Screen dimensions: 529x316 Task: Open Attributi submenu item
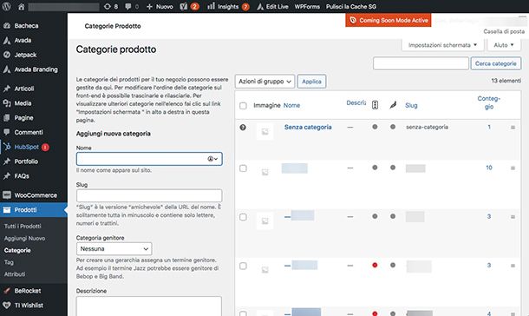tap(15, 274)
